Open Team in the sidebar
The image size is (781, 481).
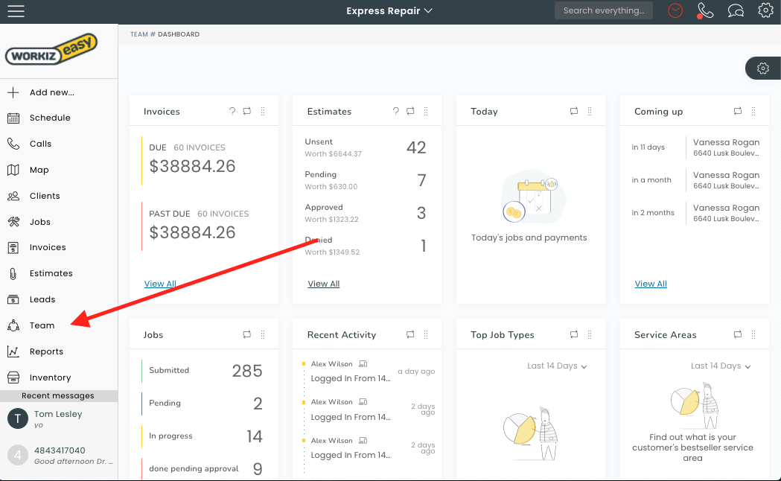(42, 325)
